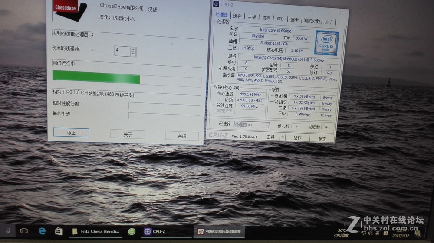Image resolution: width=434 pixels, height=243 pixels.
Task: Open the network icon in system tray
Action: pyautogui.click(x=363, y=233)
